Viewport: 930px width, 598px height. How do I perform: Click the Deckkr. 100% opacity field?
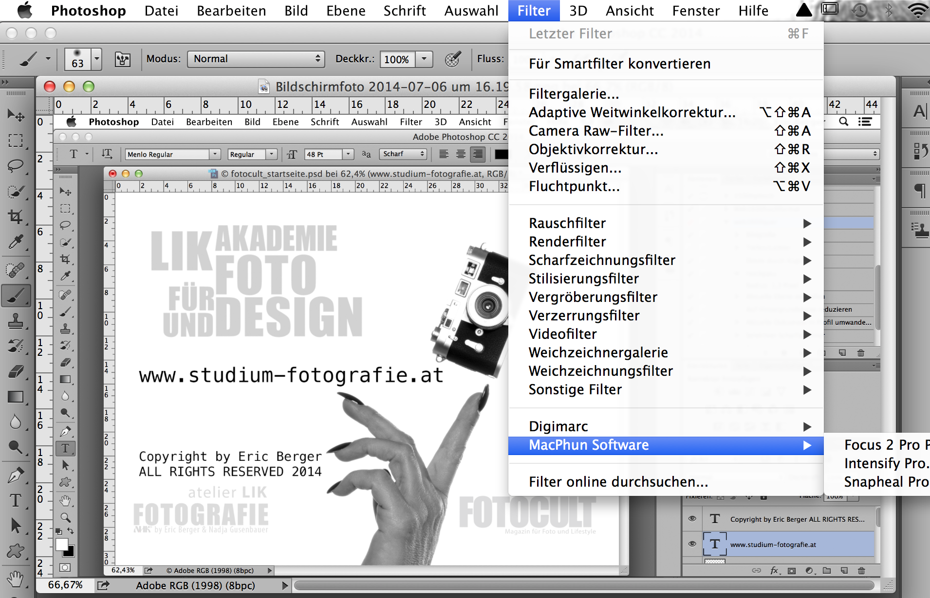[397, 59]
